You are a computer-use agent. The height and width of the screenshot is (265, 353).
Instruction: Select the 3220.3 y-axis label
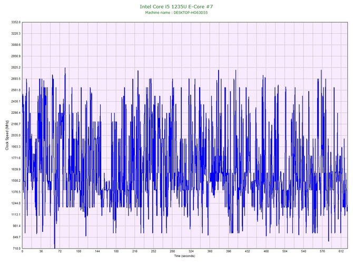(x=16, y=34)
